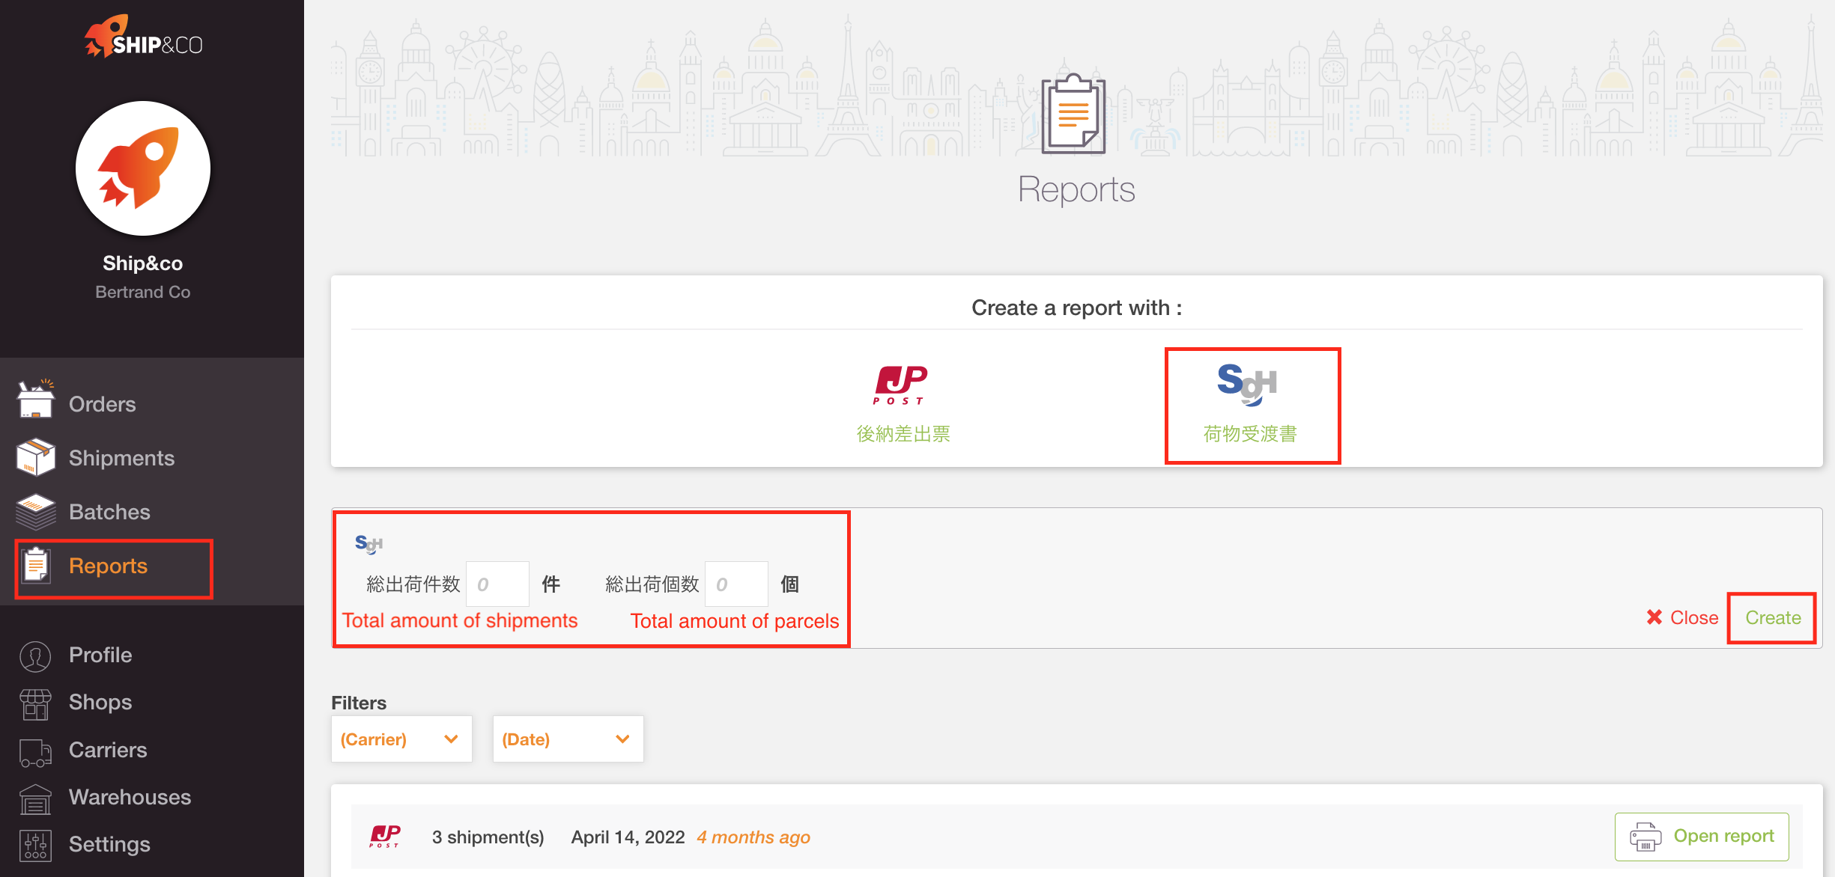Open report for April 14, 2022

click(1702, 837)
